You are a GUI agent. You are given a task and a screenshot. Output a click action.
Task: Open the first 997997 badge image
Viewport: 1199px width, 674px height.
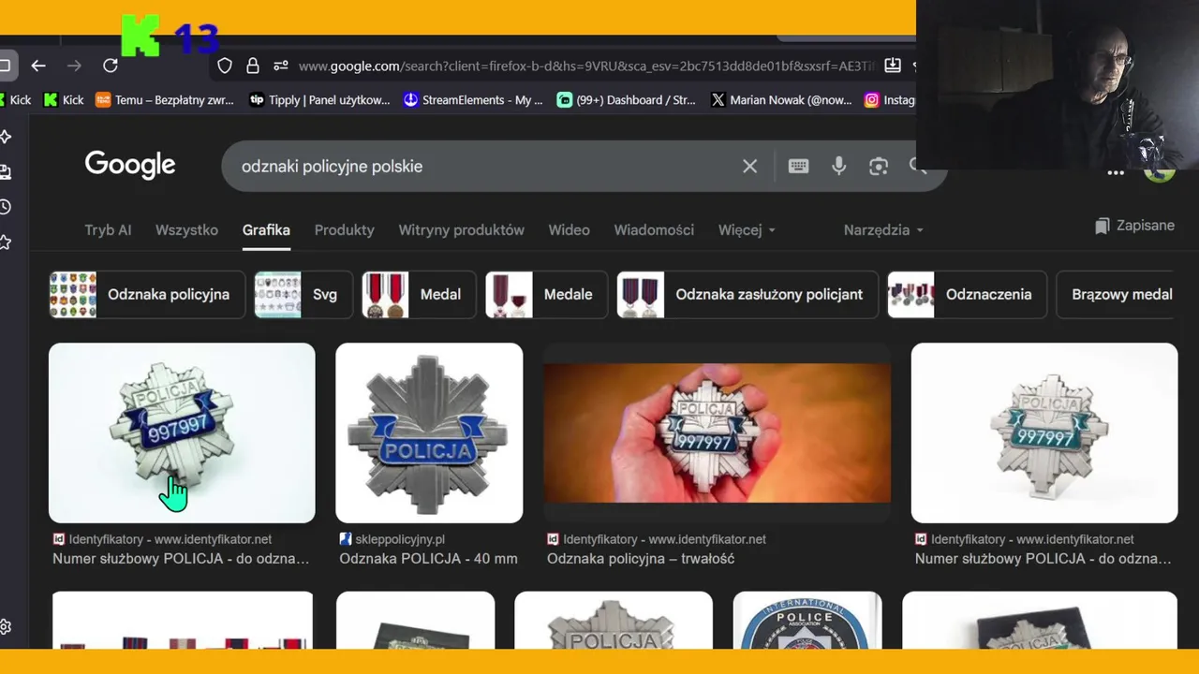[182, 432]
